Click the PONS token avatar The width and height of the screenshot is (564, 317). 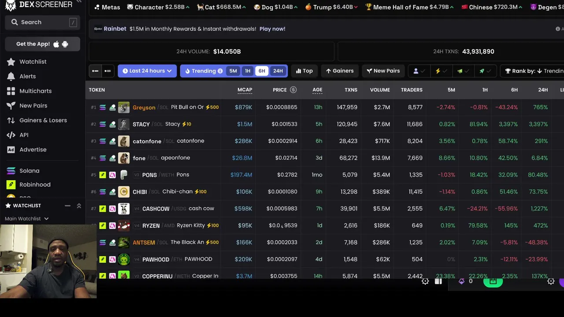(124, 175)
